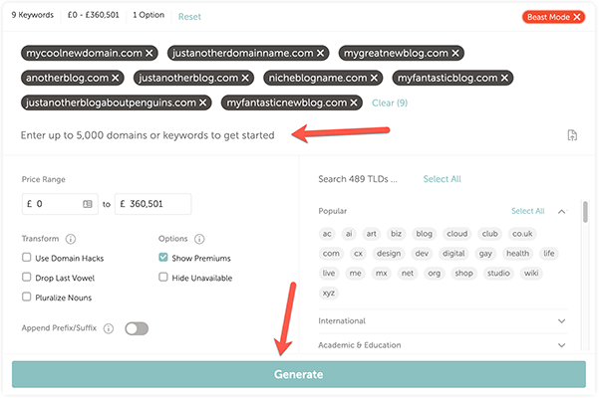Remove myfantasticblog.com tag with X icon
Viewport: 599px width, 398px height.
pyautogui.click(x=504, y=79)
